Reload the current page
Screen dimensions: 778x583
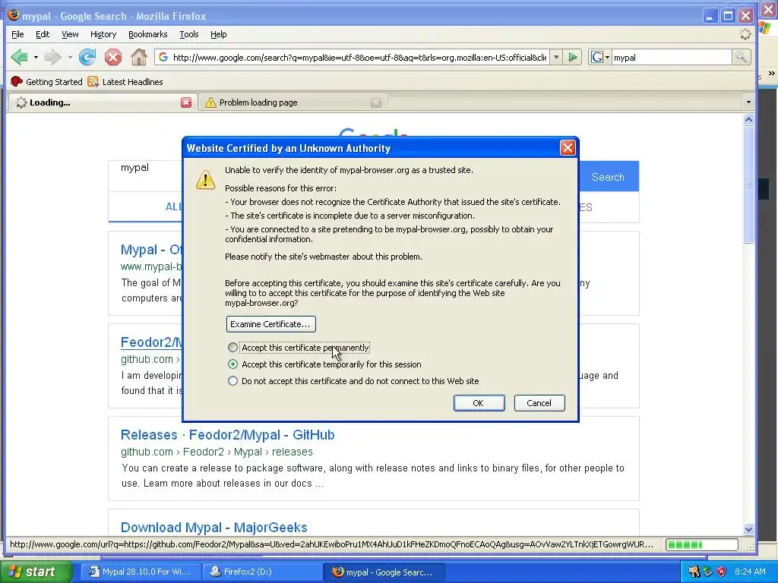pyautogui.click(x=87, y=58)
